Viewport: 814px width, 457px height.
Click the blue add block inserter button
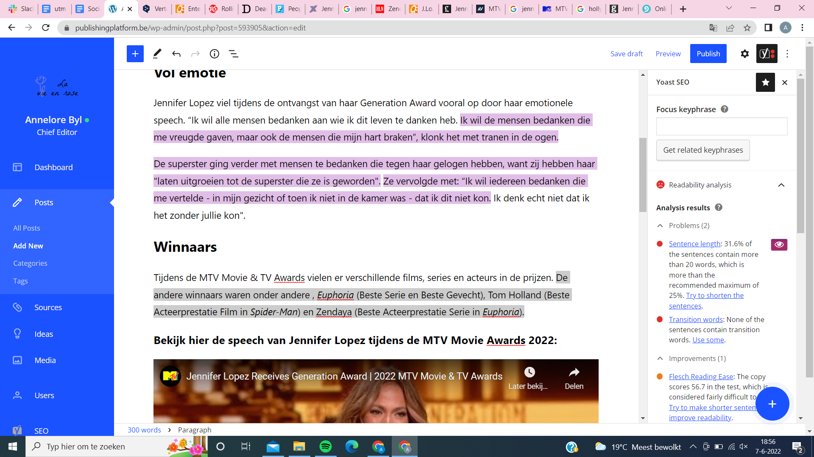(x=135, y=54)
